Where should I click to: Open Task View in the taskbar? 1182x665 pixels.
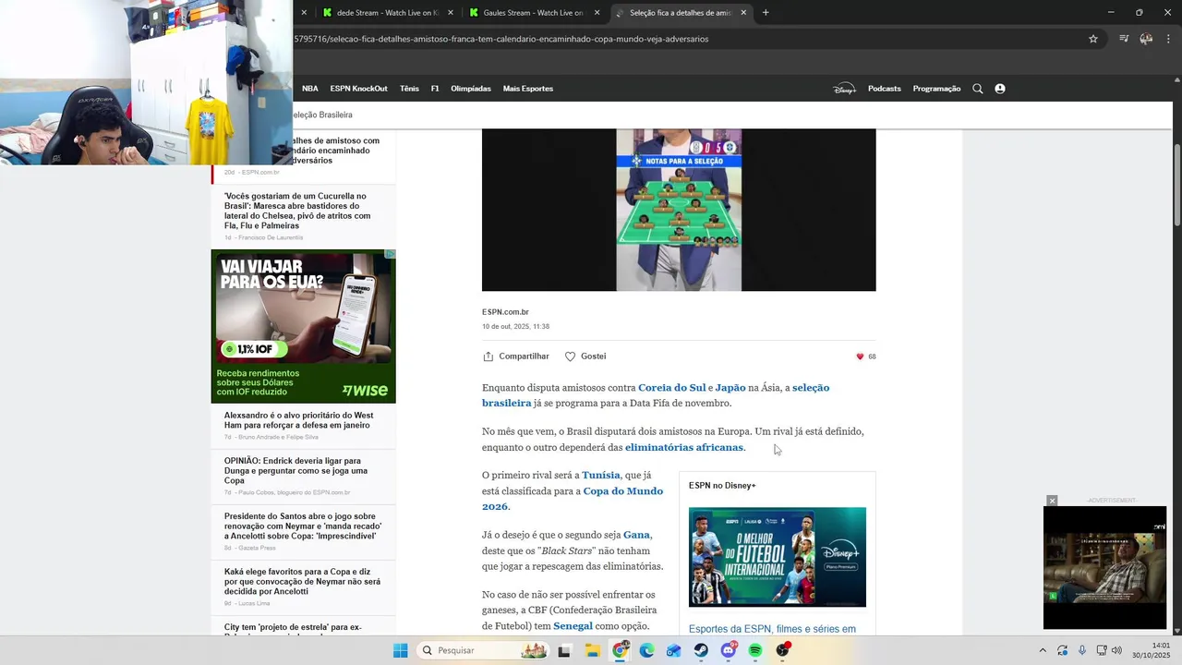tap(564, 650)
